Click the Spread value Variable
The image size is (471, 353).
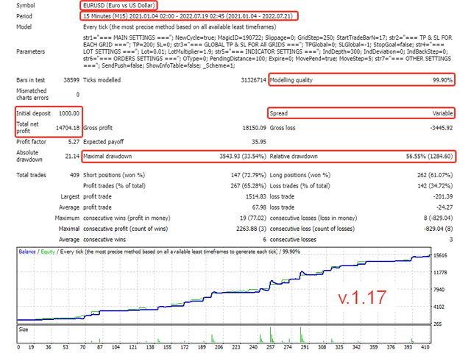[442, 113]
